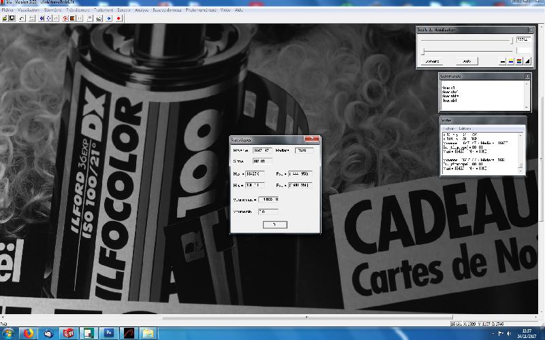The image size is (545, 340).
Task: Click the Commande window text area
Action: click(x=483, y=95)
